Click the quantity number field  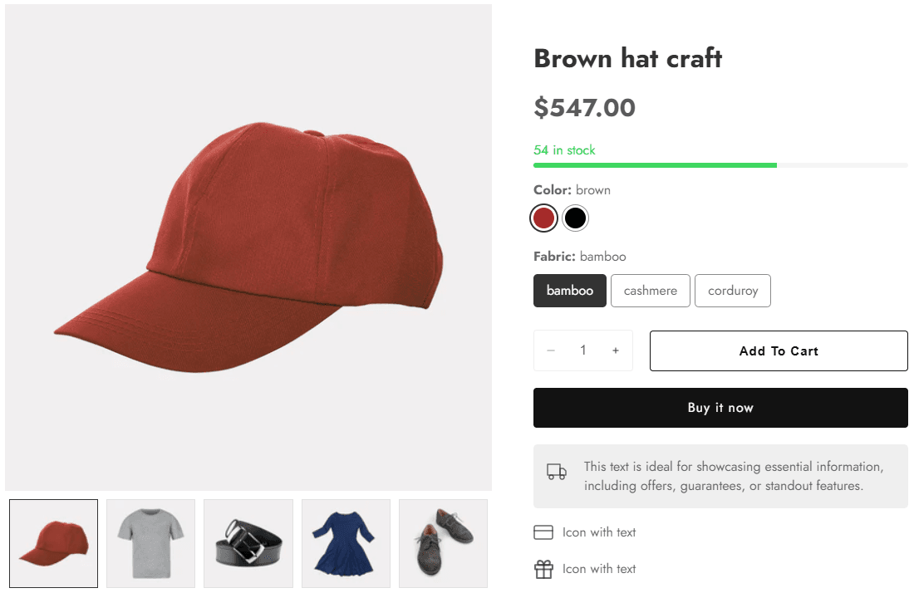[x=583, y=350]
